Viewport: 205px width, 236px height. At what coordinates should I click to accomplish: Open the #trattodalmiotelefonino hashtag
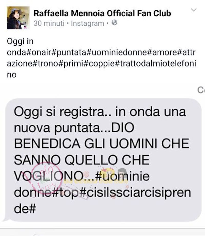tap(155, 64)
